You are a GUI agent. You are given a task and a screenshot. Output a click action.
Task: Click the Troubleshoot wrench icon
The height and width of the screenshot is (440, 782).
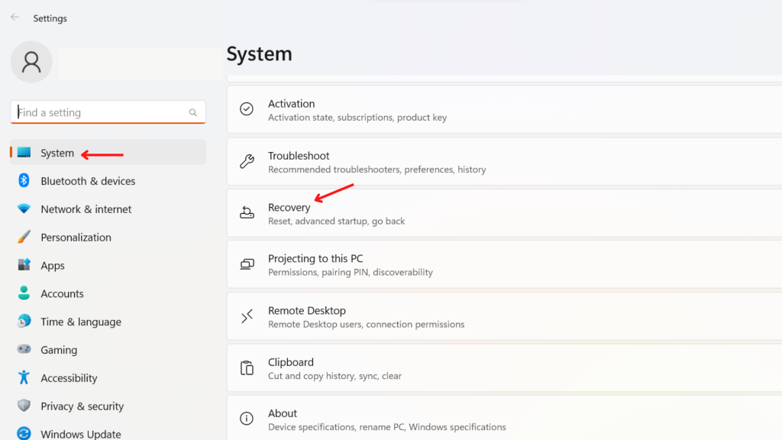coord(247,160)
